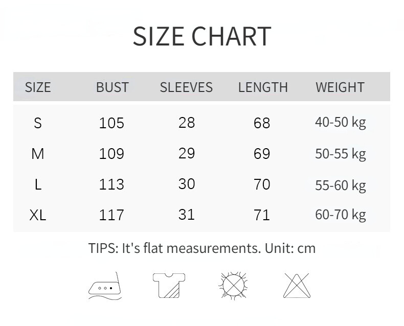Click the do-not-bleach crossed triangle icon
The image size is (404, 326).
point(297,286)
